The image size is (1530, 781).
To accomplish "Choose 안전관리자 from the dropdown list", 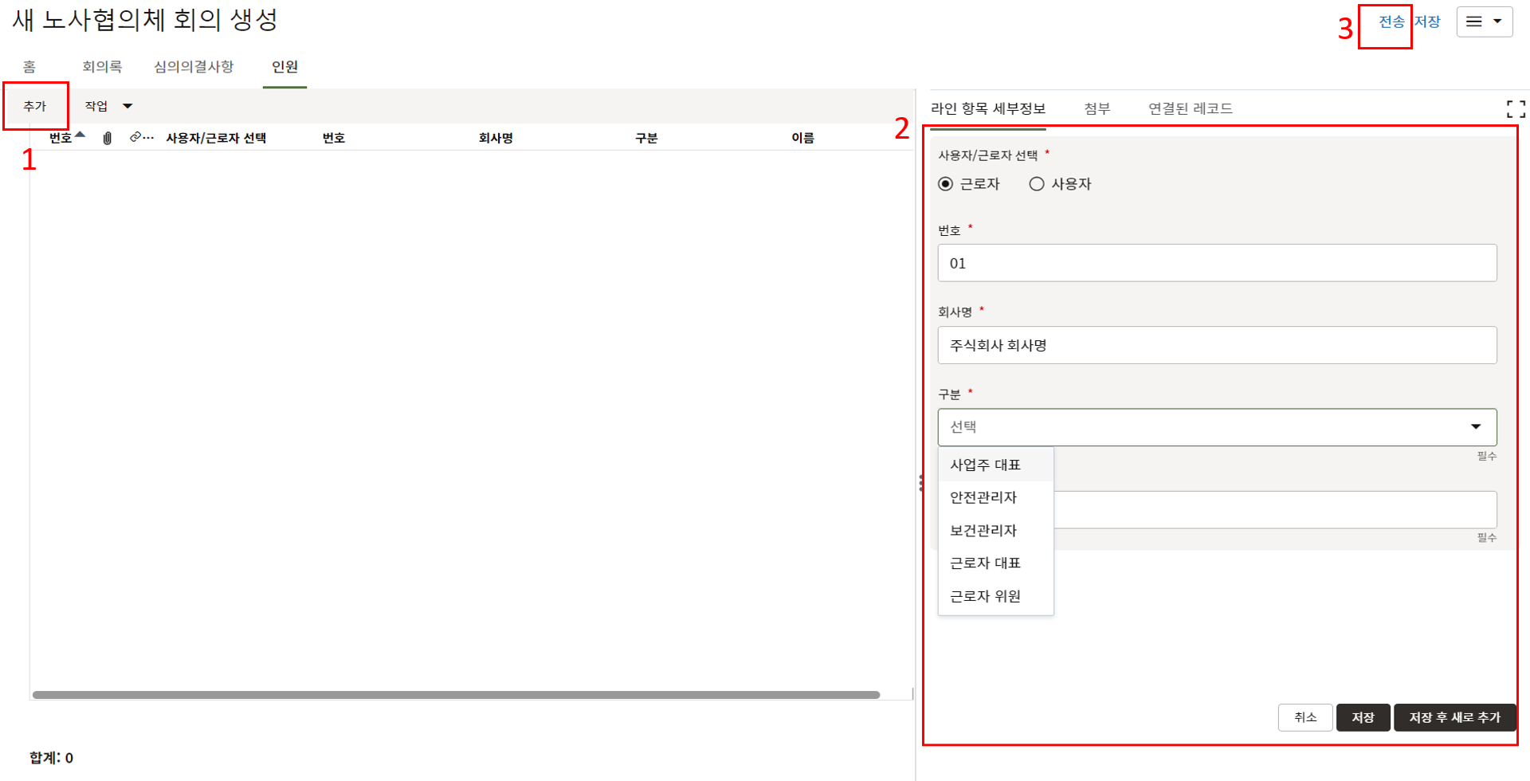I will (x=983, y=497).
